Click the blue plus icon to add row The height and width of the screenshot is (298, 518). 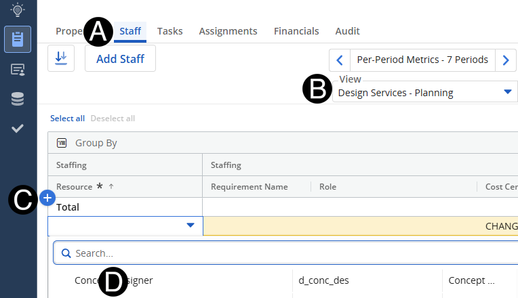(47, 198)
